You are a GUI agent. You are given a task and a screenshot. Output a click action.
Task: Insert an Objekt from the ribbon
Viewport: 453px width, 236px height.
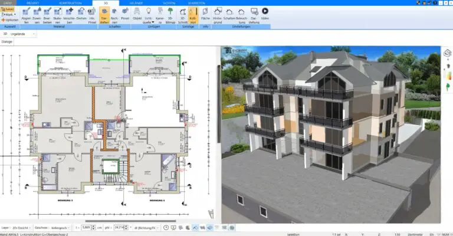pyautogui.click(x=137, y=12)
